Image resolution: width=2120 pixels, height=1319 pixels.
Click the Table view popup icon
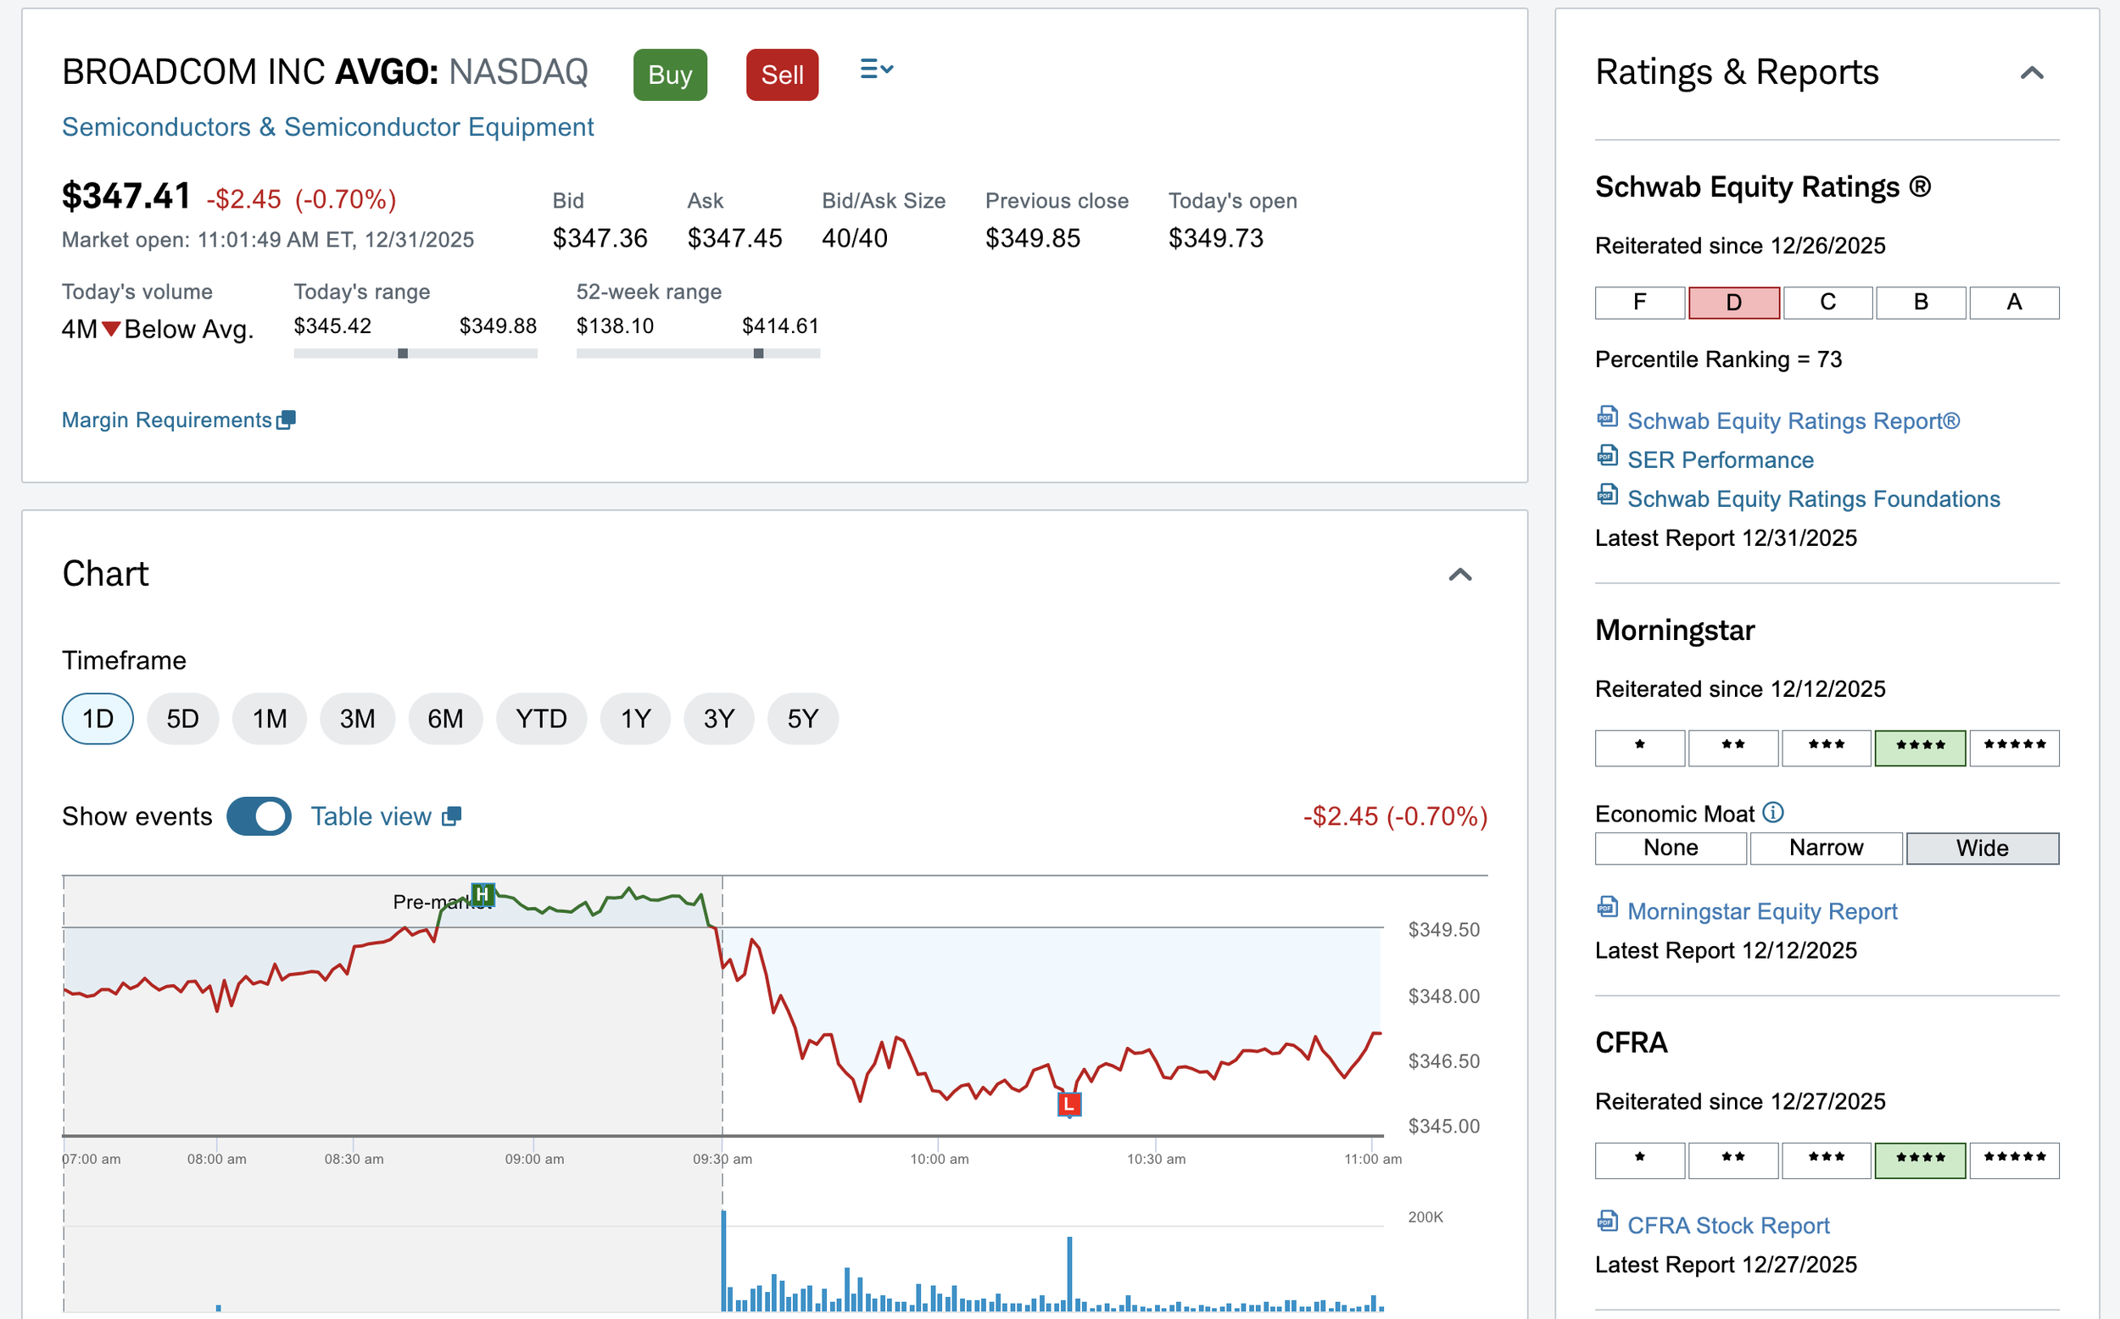pos(452,815)
